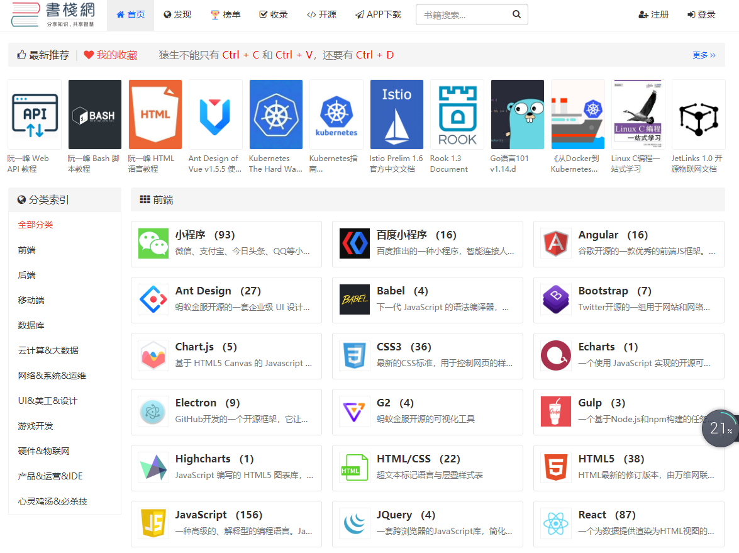This screenshot has height=553, width=739.
Task: Click the search magnifier icon
Action: [516, 14]
